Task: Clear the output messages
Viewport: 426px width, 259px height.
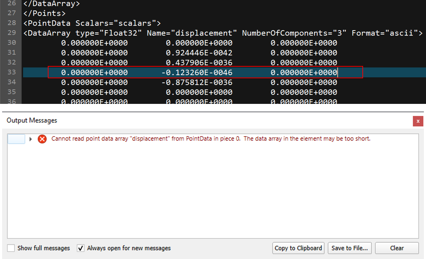Action: click(397, 248)
